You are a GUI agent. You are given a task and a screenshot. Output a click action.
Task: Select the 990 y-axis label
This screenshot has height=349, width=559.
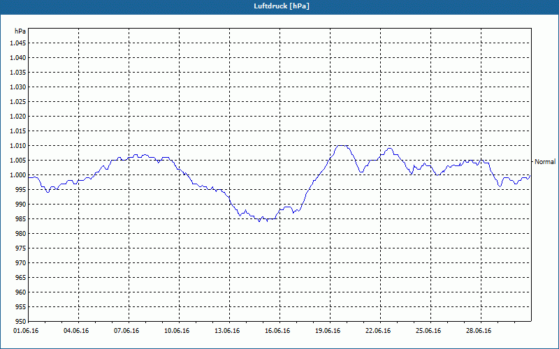click(21, 204)
